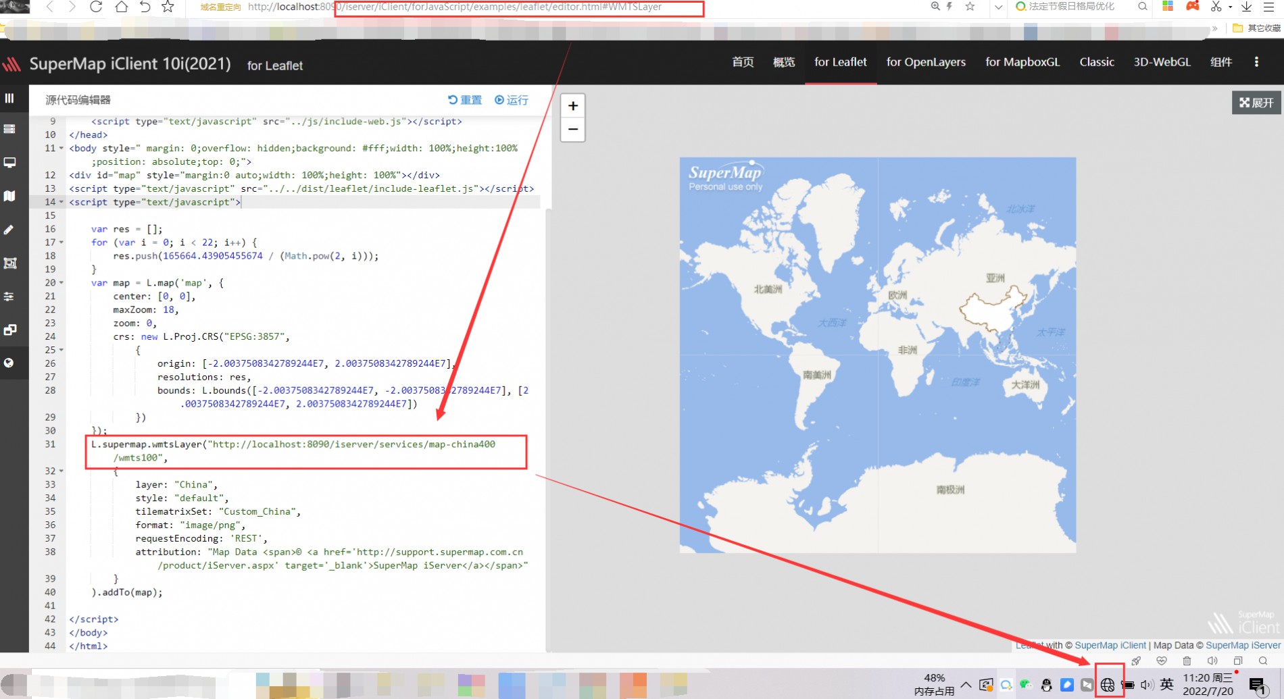Screen dimensions: 1284x699
Task: Click 重置 to reset the code
Action: tap(465, 100)
